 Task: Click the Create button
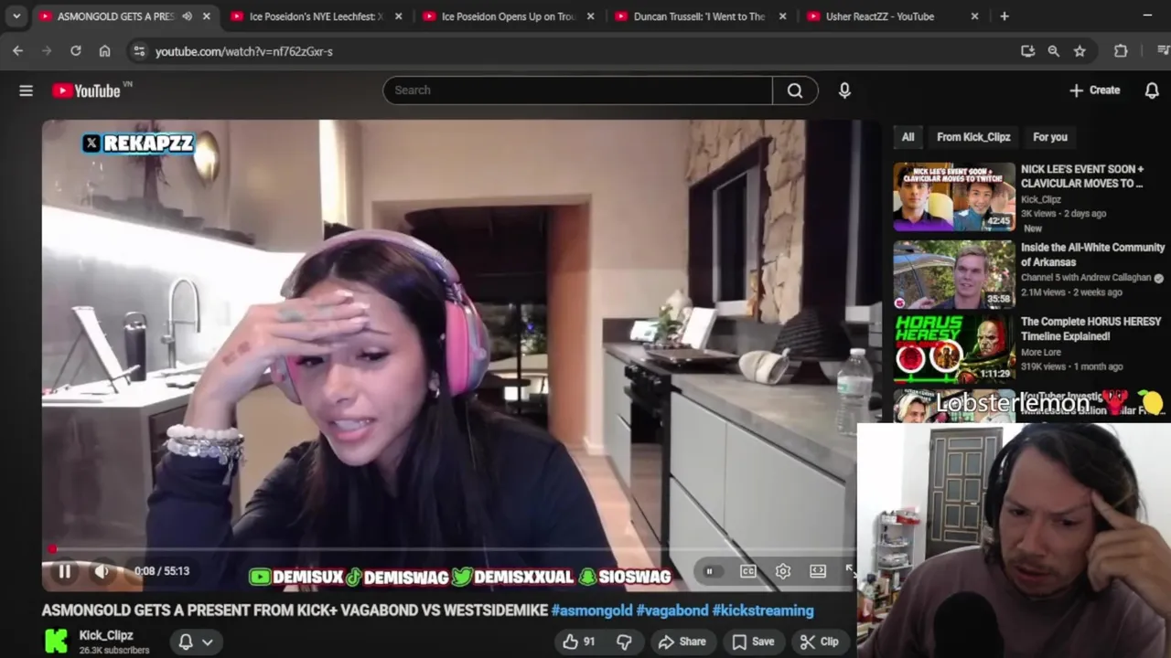coord(1094,90)
